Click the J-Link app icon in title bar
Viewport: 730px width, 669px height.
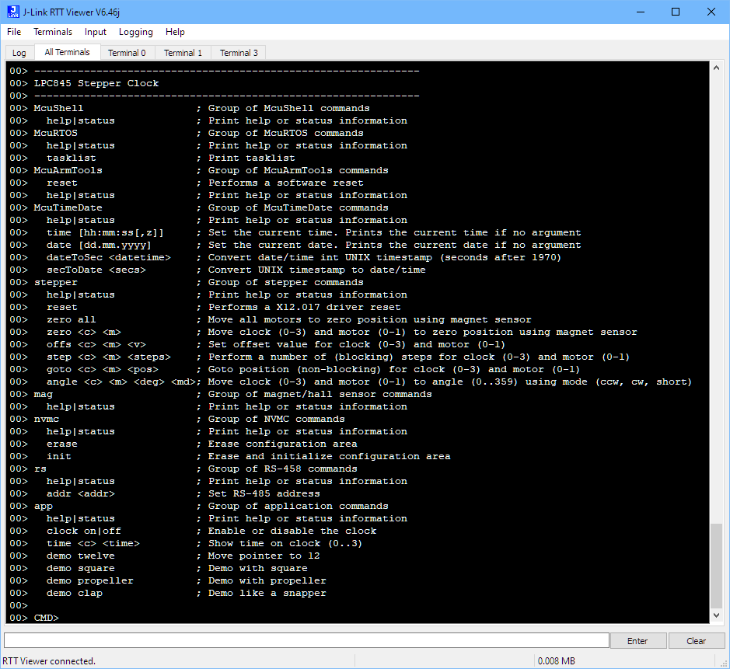point(11,12)
